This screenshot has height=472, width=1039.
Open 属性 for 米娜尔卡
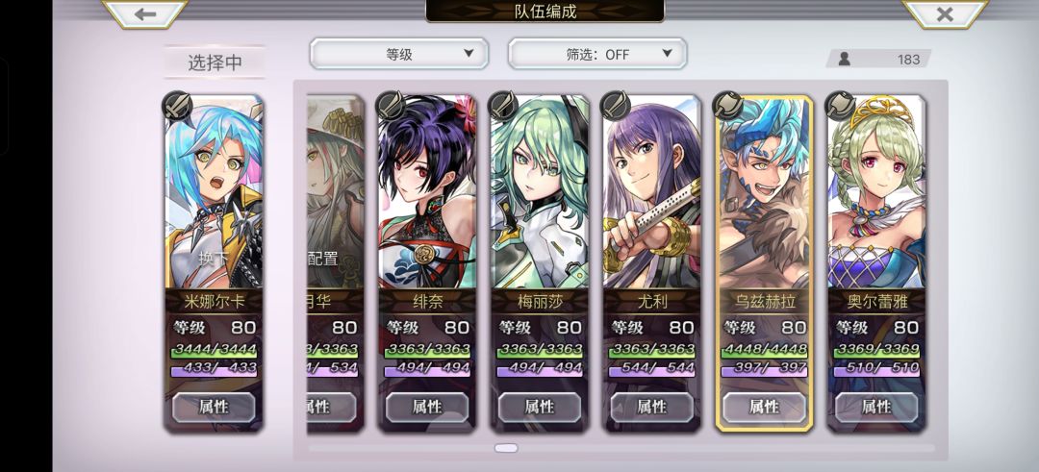(214, 408)
